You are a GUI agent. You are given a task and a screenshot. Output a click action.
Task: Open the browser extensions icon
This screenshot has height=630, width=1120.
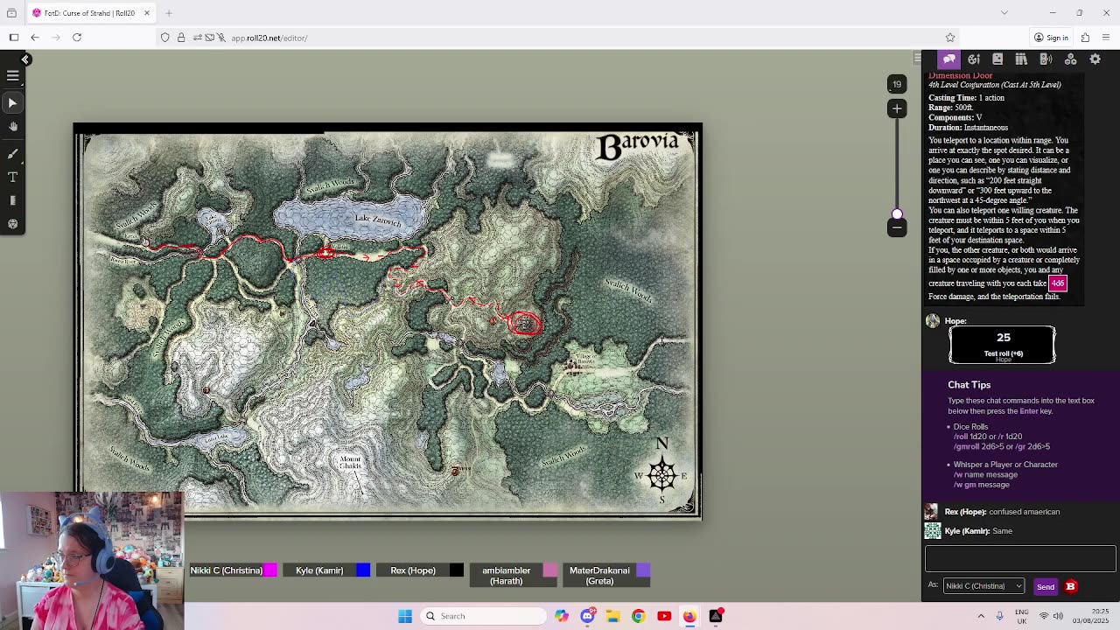click(x=1085, y=38)
